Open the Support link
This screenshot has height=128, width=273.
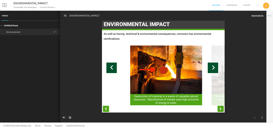point(59,126)
